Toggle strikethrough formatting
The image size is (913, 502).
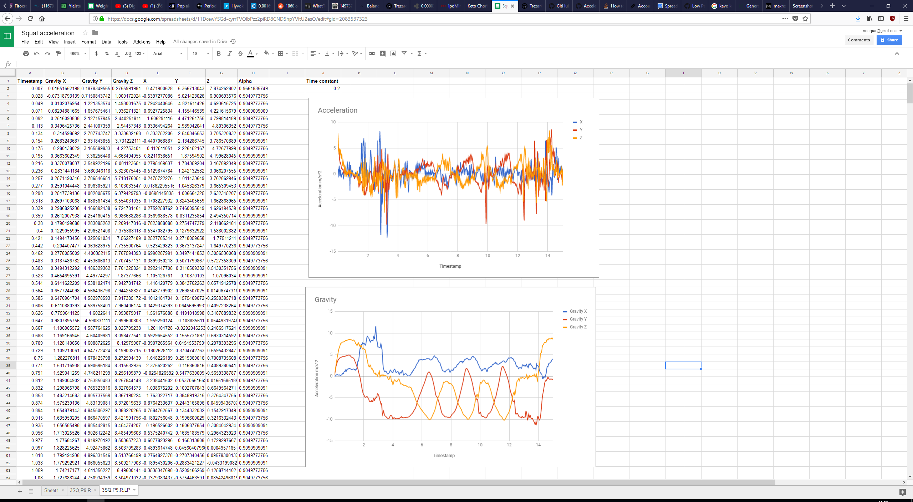click(240, 53)
